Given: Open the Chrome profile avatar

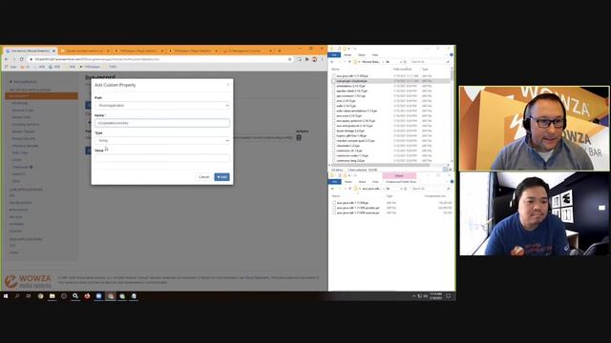Looking at the screenshot, I should pyautogui.click(x=314, y=59).
